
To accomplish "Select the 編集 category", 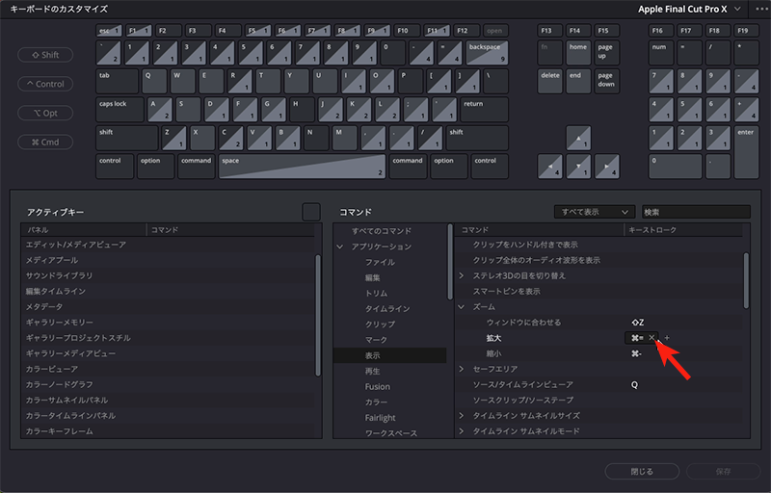I will coord(372,278).
